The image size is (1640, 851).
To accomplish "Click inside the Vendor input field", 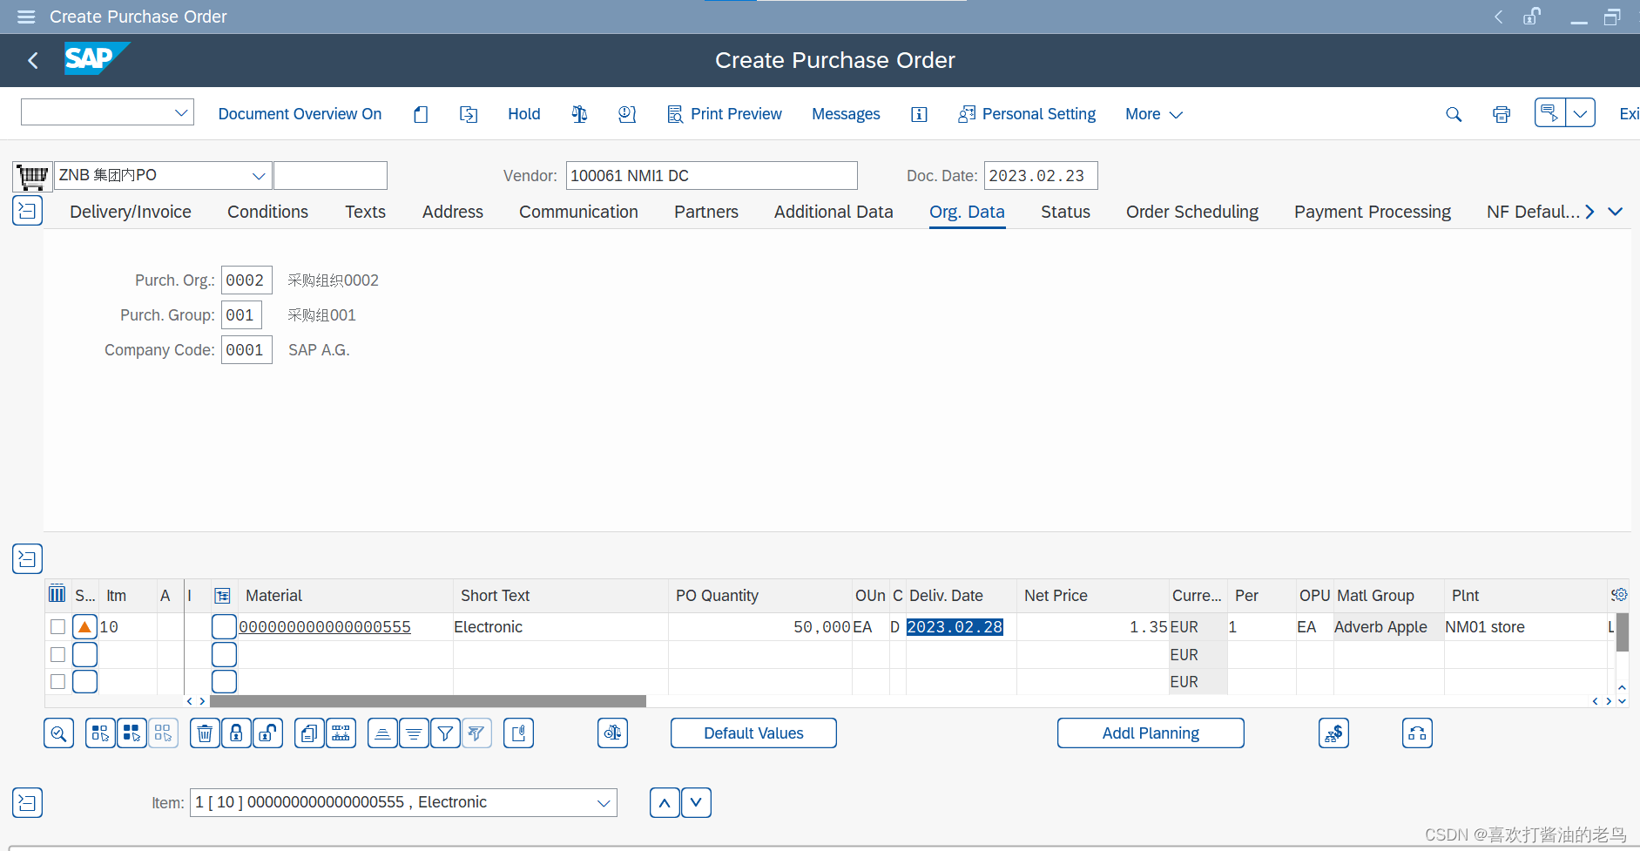I will (711, 175).
